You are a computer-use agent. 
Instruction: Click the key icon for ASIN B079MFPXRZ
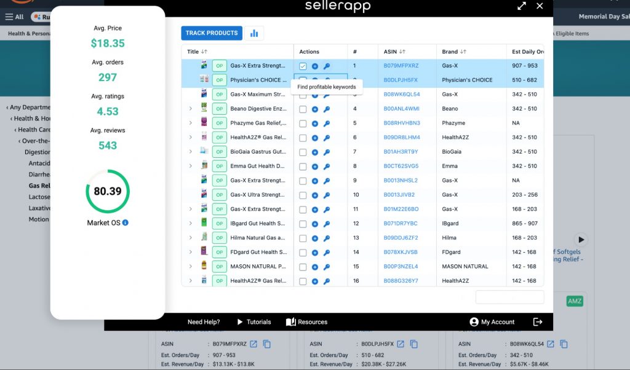coord(327,66)
